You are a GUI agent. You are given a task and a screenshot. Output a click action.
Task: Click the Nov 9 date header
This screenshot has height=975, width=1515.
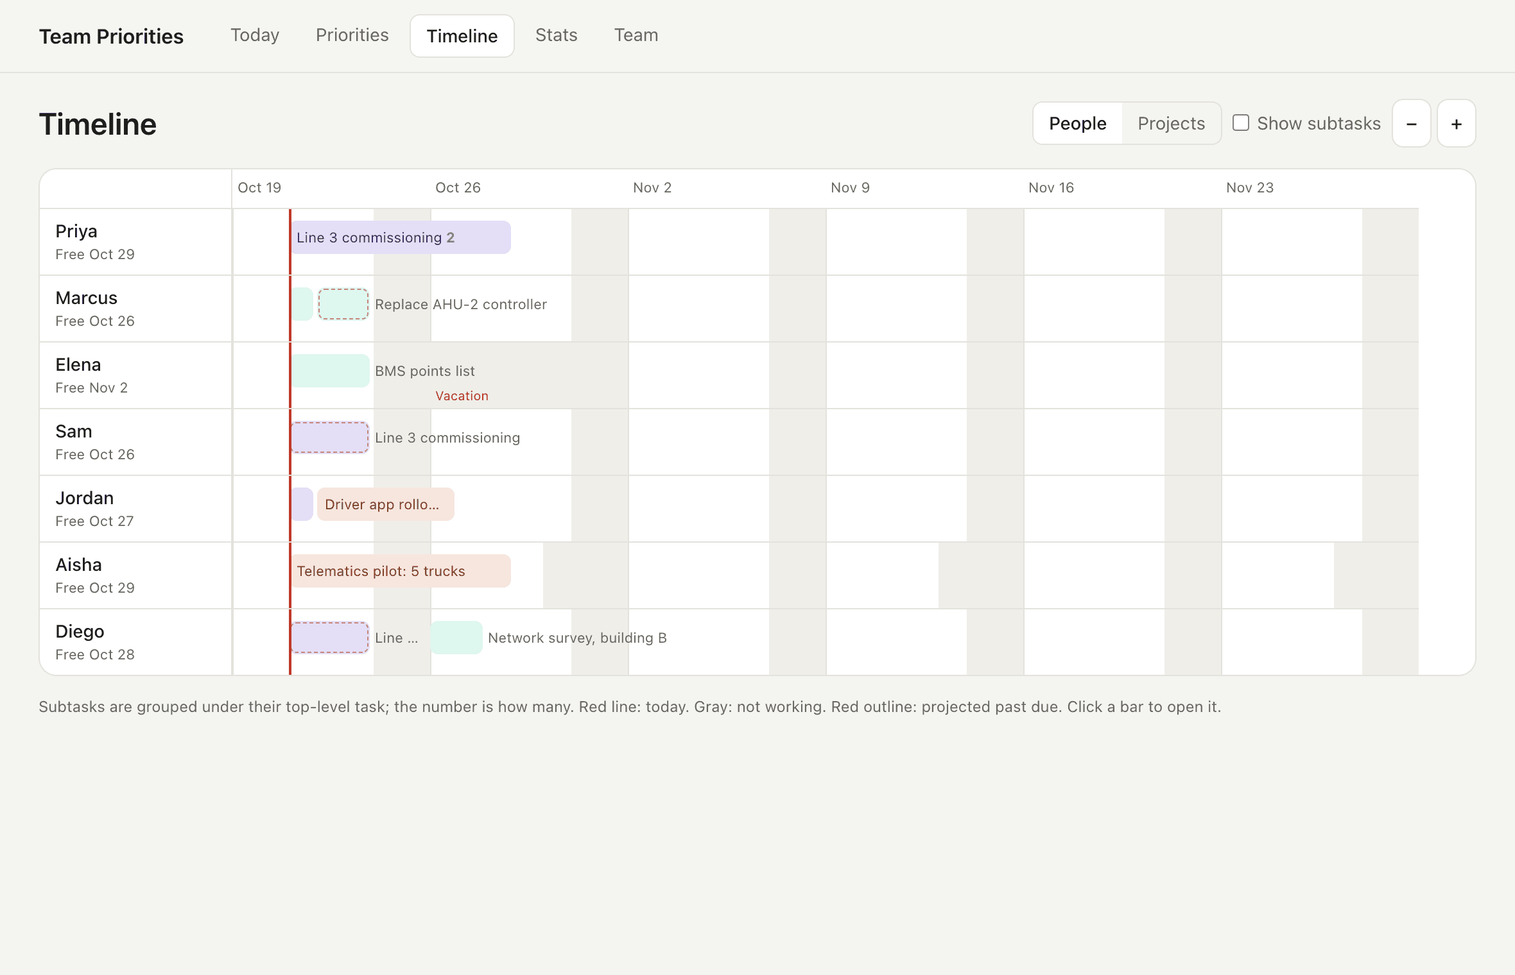tap(850, 187)
